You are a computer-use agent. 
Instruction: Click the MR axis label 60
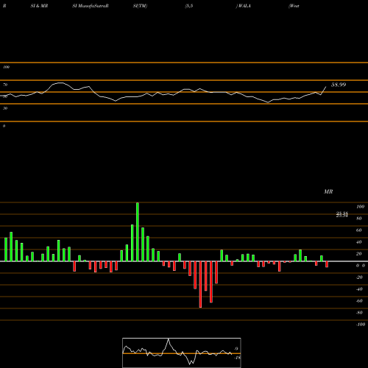359,230
